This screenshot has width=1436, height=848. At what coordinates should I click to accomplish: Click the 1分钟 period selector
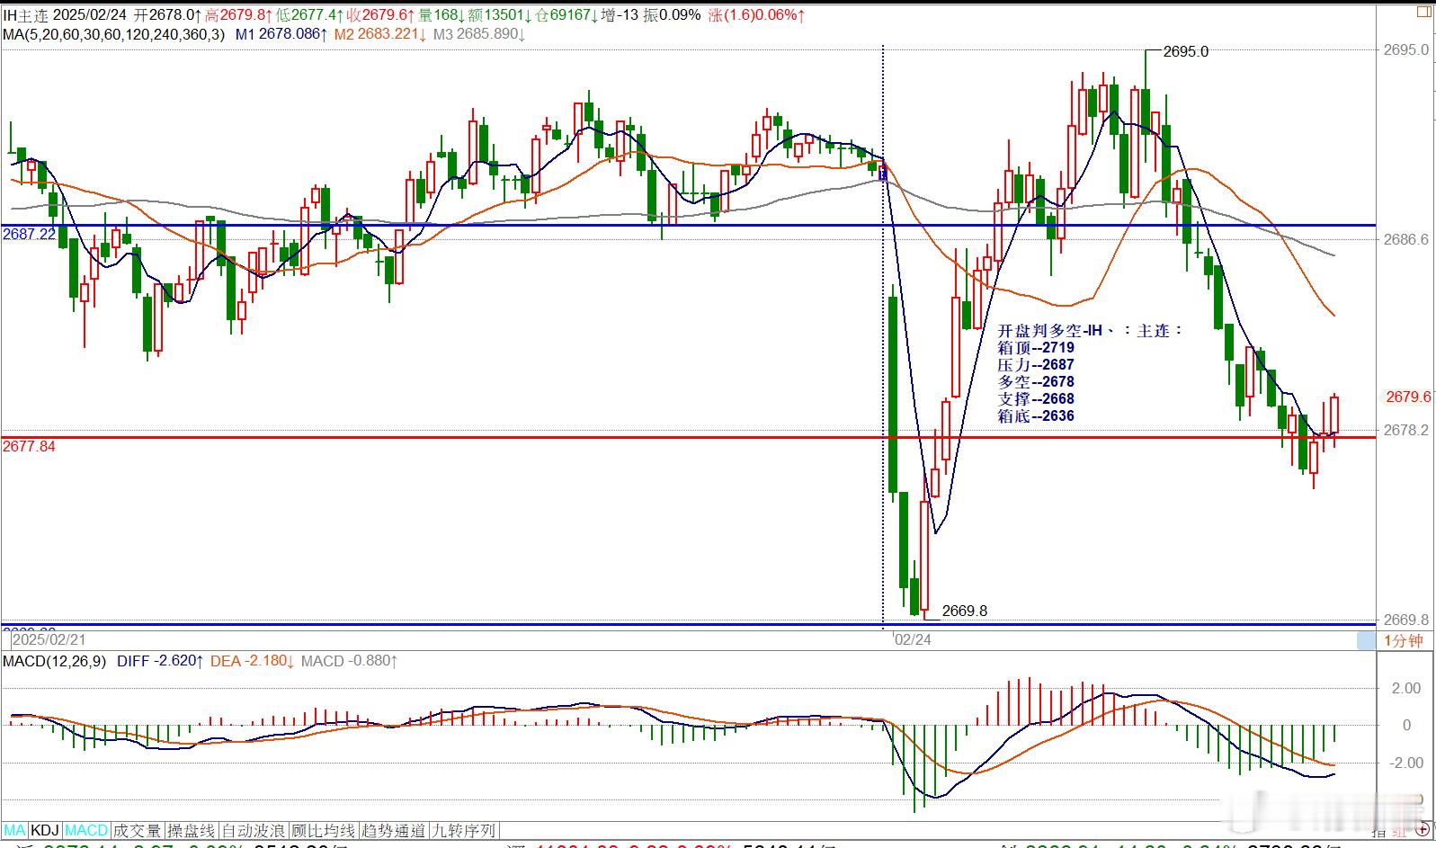pos(1404,641)
